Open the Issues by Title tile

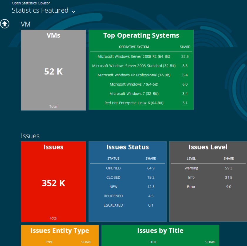pos(160,231)
